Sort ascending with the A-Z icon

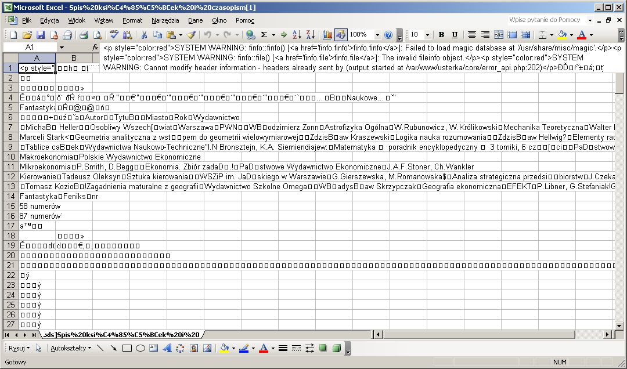297,35
